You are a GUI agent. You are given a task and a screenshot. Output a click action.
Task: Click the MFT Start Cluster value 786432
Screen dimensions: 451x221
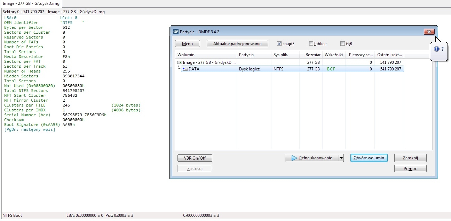click(x=70, y=95)
